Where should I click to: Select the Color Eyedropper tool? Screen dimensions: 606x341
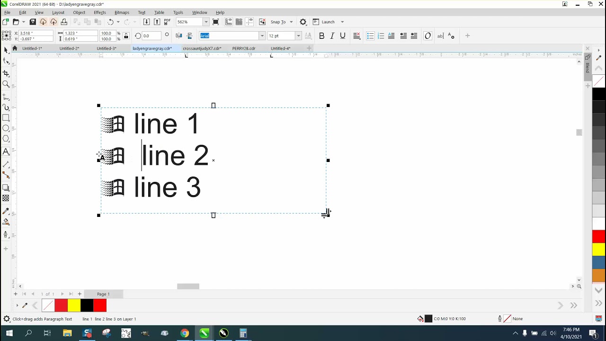pyautogui.click(x=6, y=211)
